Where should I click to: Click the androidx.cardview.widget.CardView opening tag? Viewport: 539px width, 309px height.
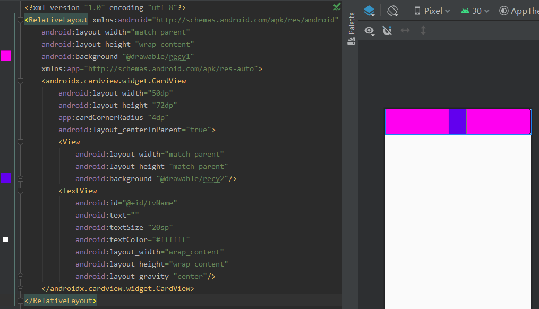coord(114,81)
